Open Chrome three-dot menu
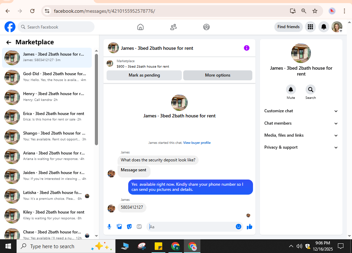This screenshot has width=352, height=253. coord(344,11)
